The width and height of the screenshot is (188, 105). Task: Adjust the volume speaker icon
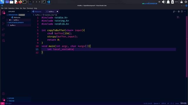pos(164,2)
